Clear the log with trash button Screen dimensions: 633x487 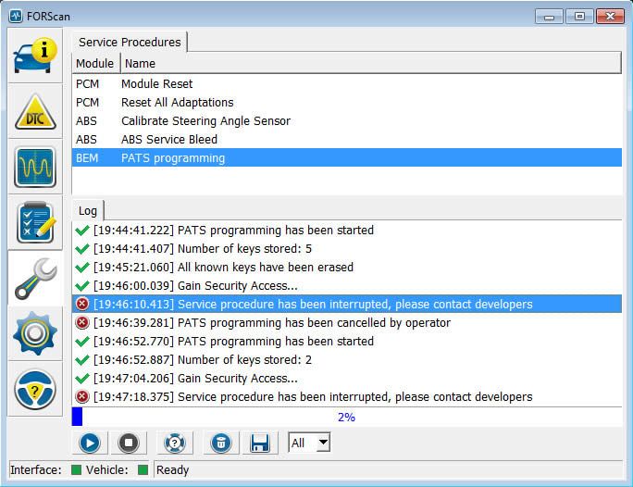221,443
